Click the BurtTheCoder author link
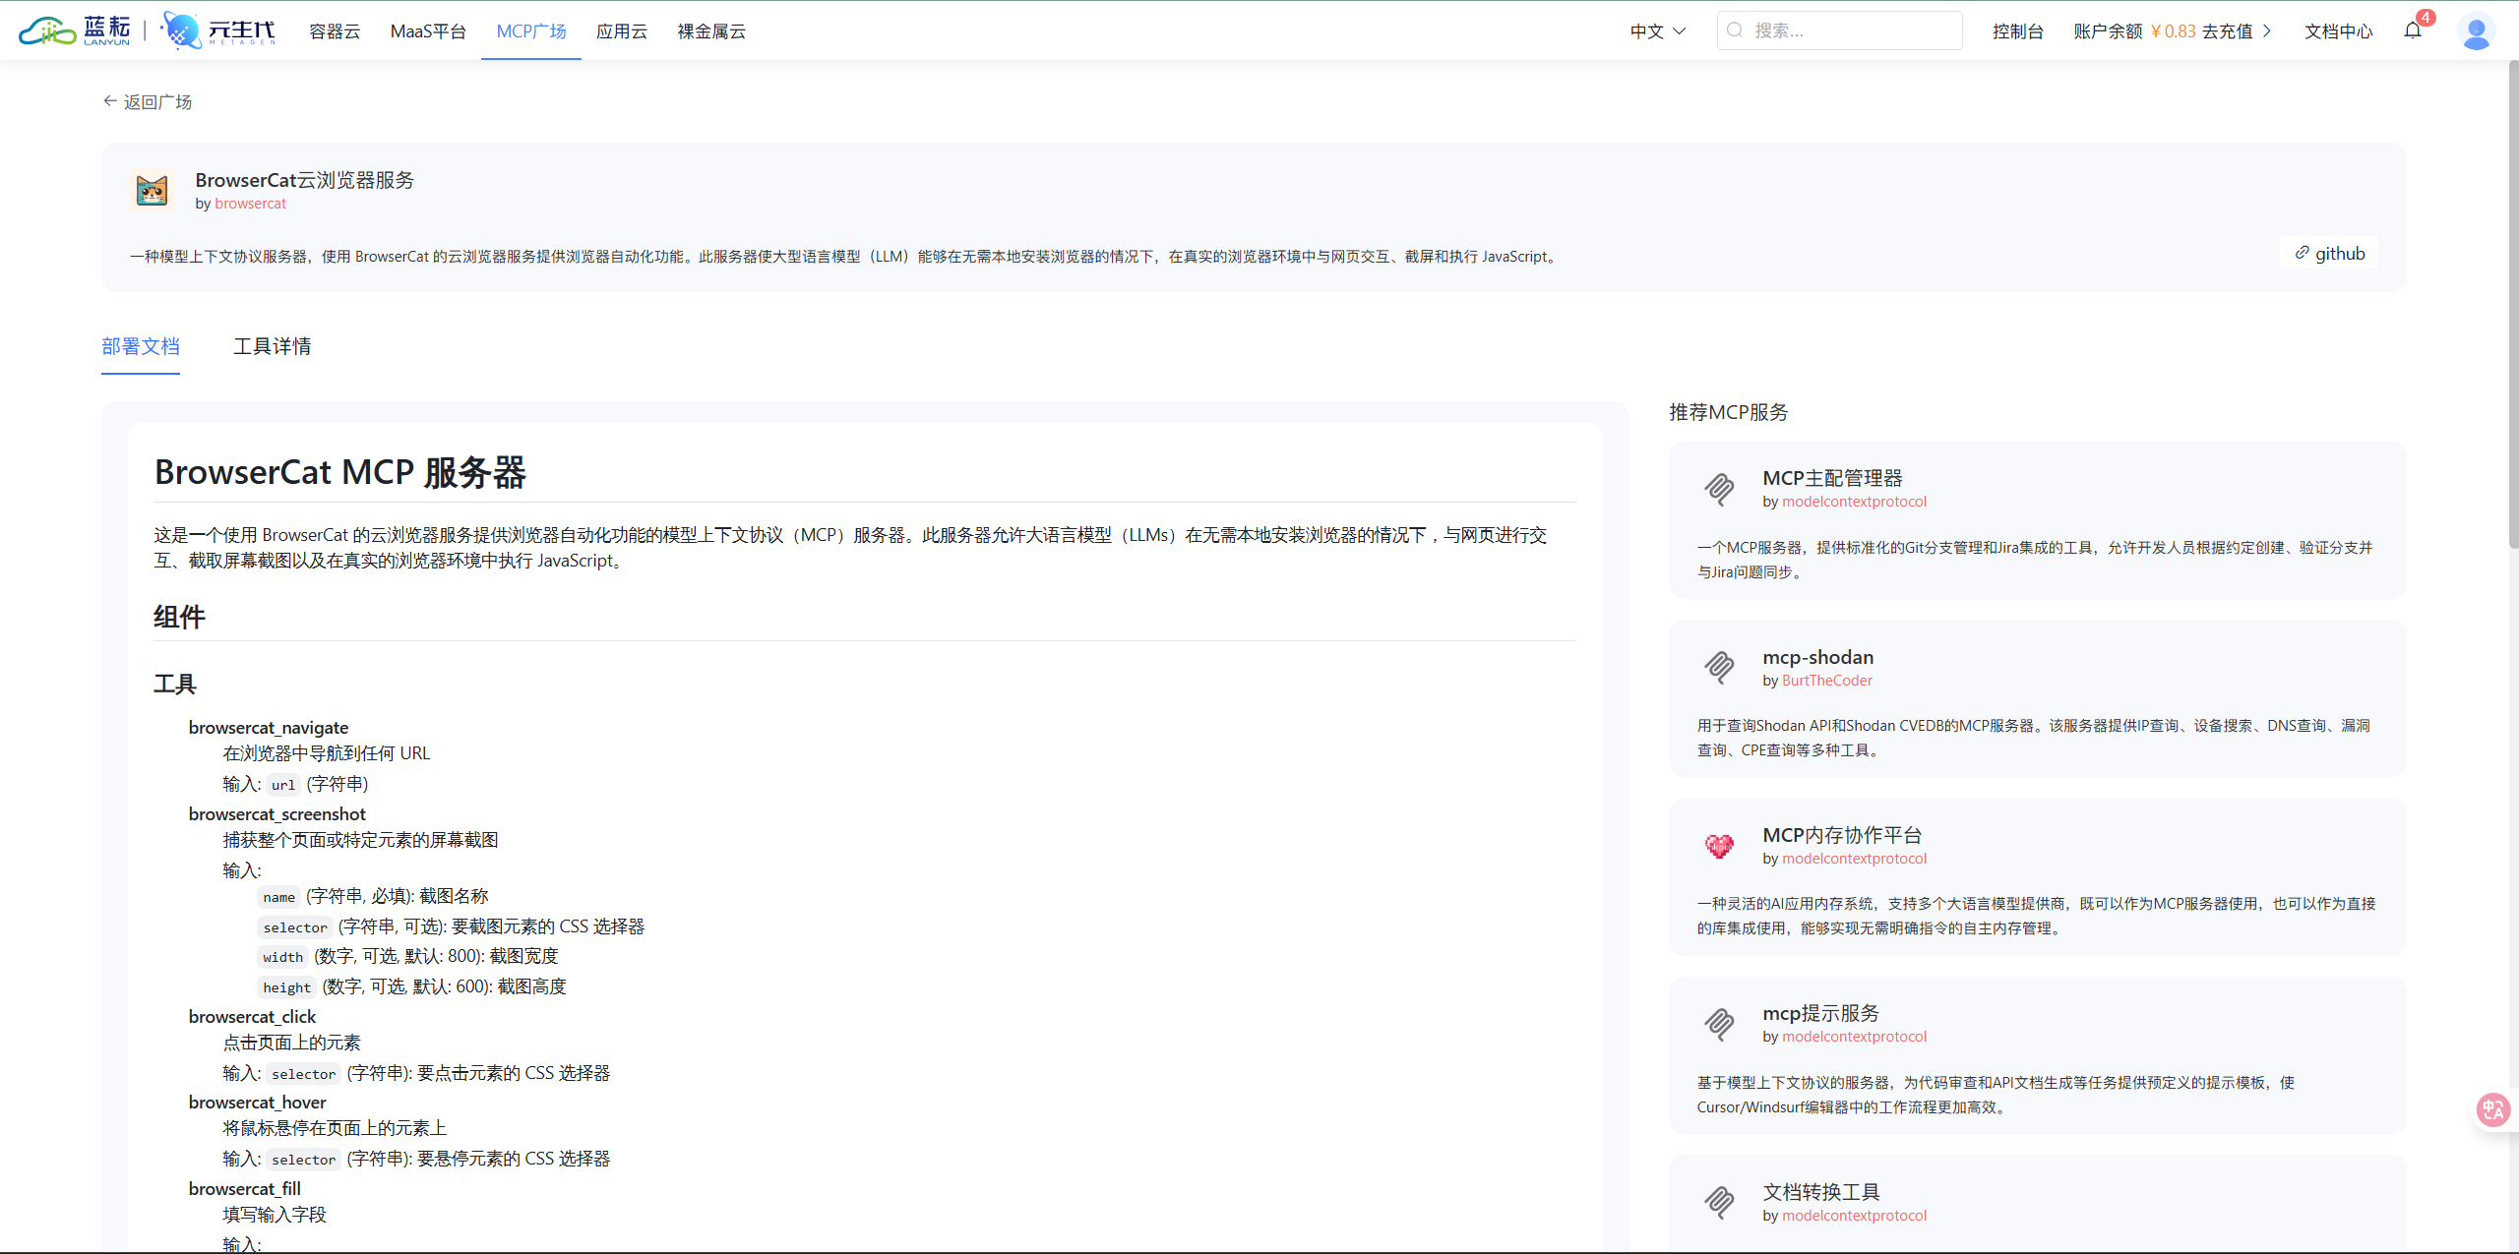2519x1254 pixels. coord(1827,681)
